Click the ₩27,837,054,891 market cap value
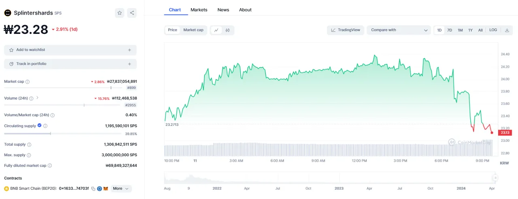The width and height of the screenshot is (518, 199). (x=122, y=81)
